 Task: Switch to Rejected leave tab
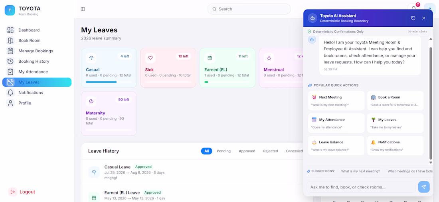pyautogui.click(x=271, y=151)
